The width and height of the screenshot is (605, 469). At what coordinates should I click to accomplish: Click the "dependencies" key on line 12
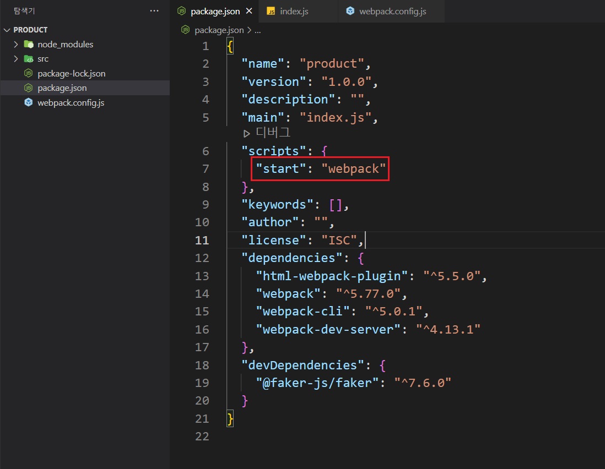291,258
